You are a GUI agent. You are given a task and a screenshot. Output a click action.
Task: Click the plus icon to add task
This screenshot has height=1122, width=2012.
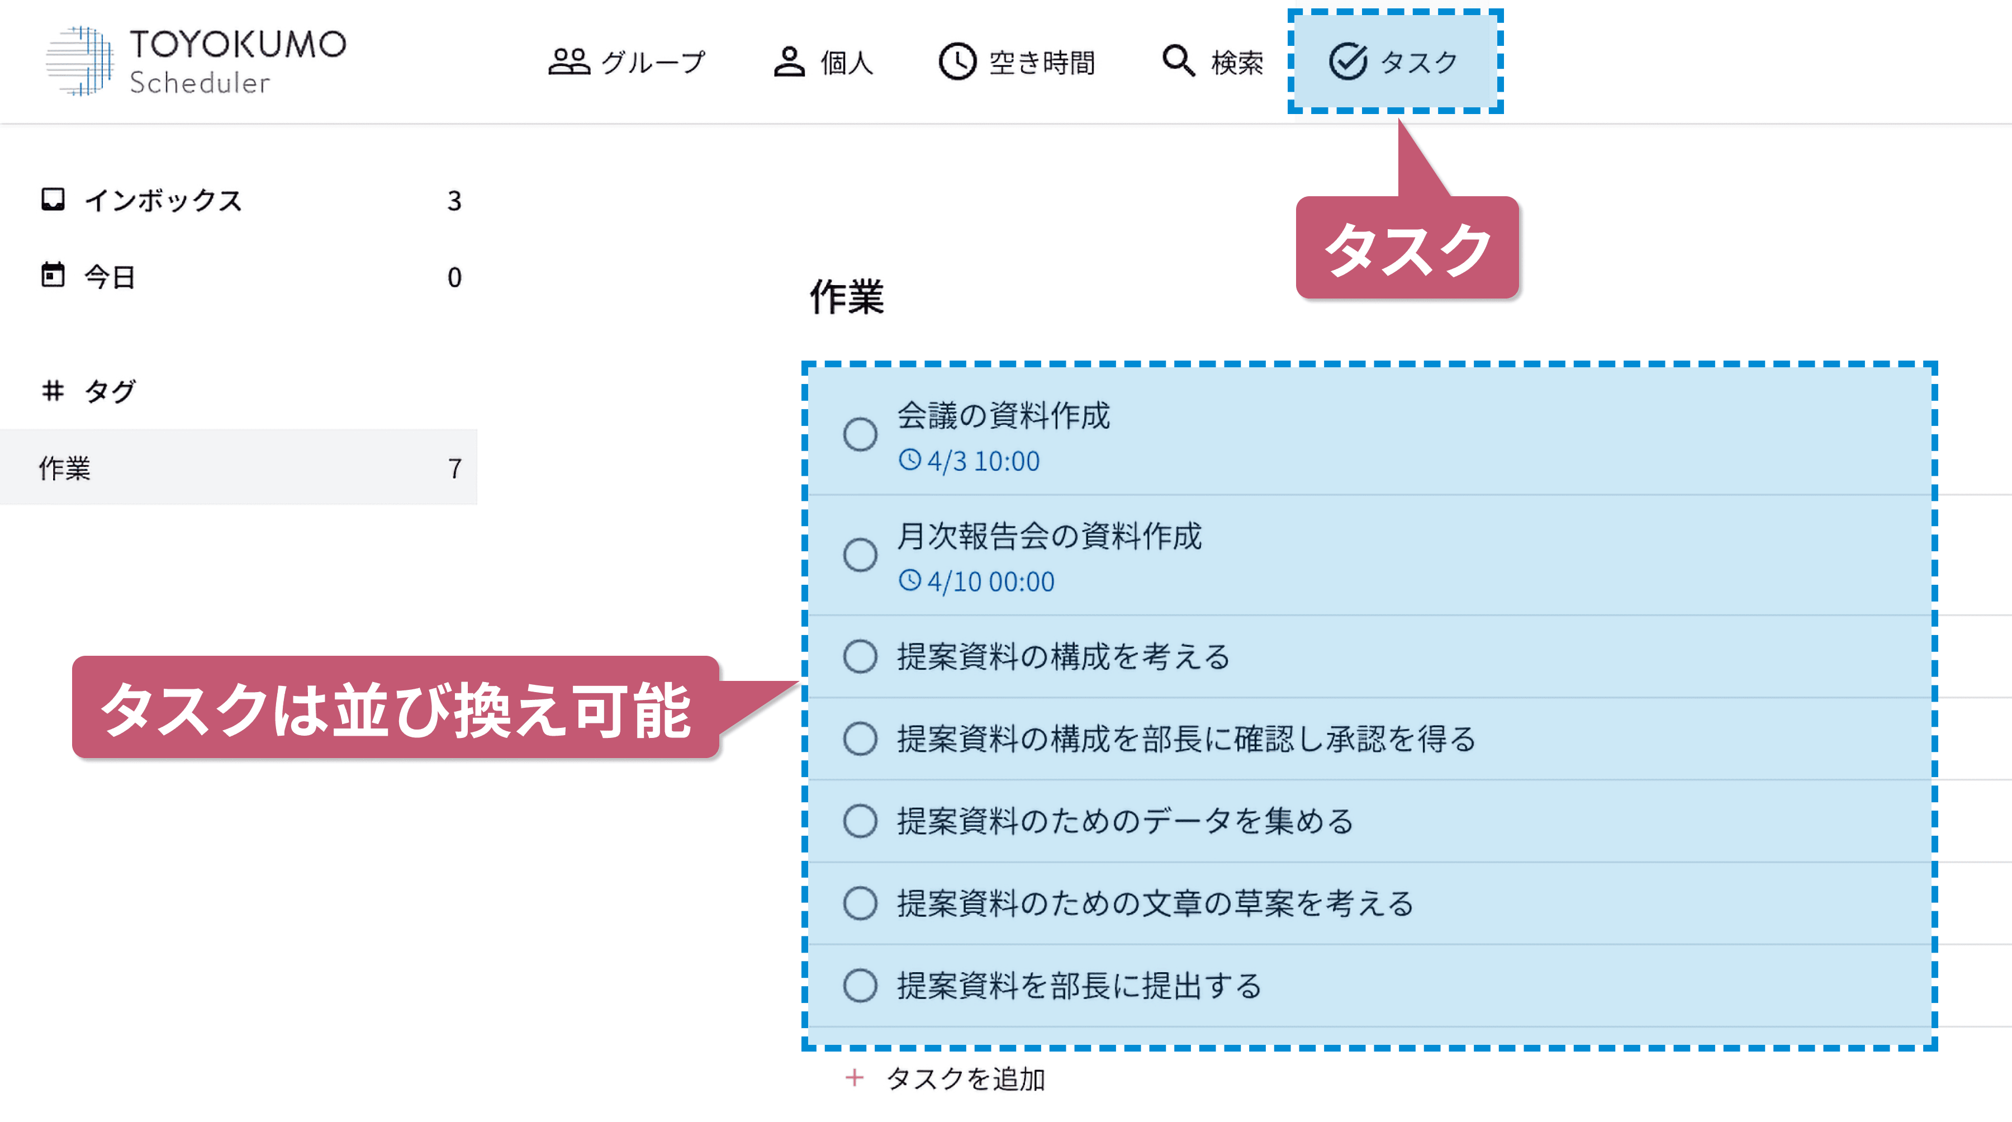[x=855, y=1078]
